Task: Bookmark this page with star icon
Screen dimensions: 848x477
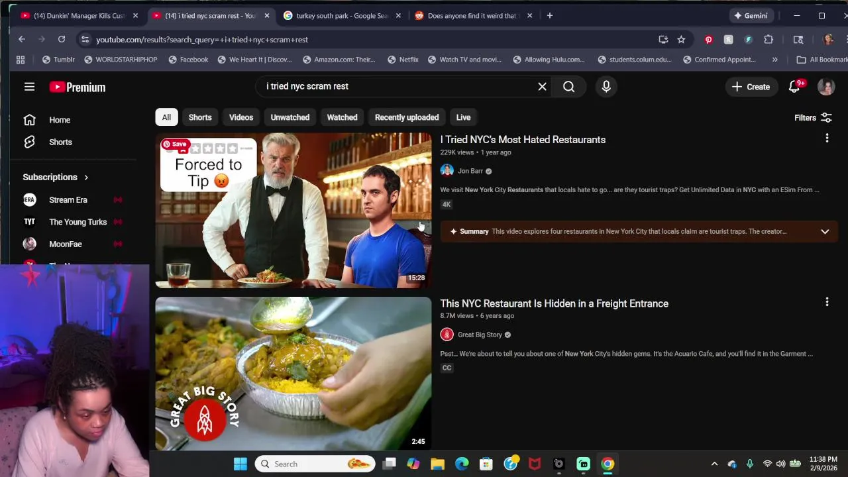Action: point(681,40)
